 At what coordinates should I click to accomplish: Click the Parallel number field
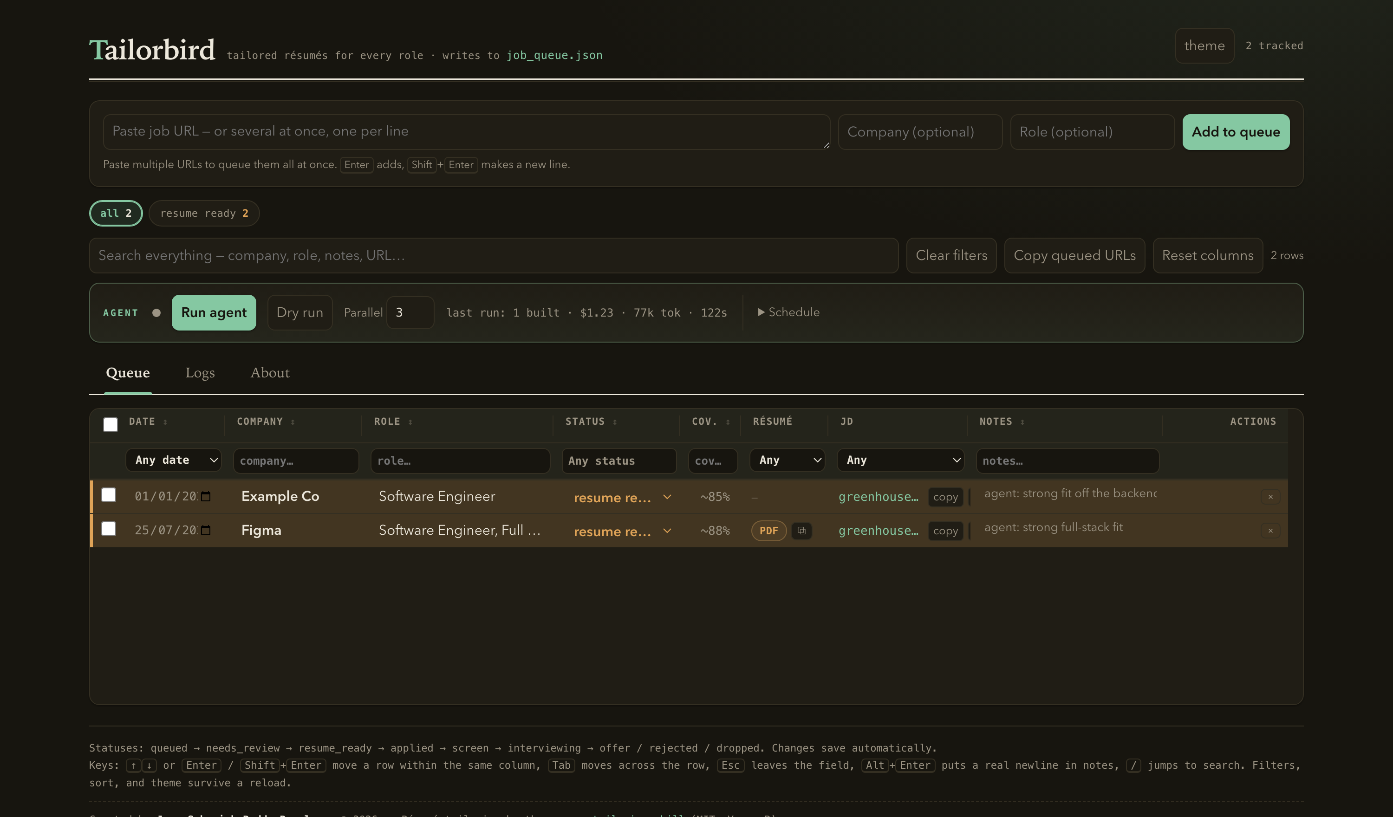410,313
